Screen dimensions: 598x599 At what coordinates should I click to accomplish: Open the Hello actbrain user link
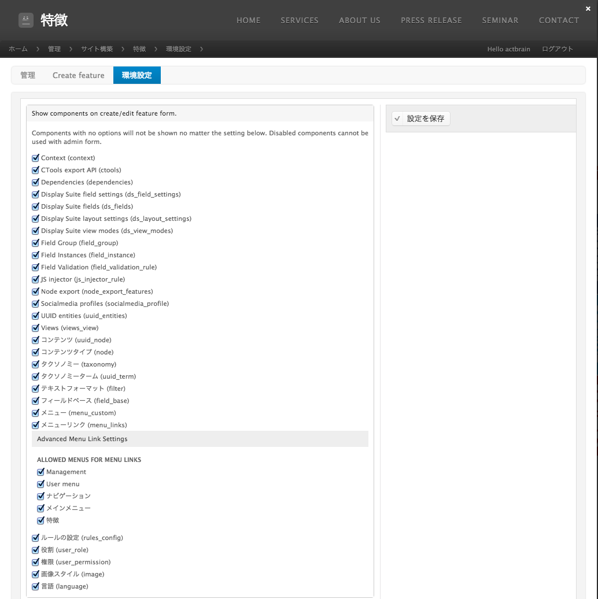[x=508, y=49]
